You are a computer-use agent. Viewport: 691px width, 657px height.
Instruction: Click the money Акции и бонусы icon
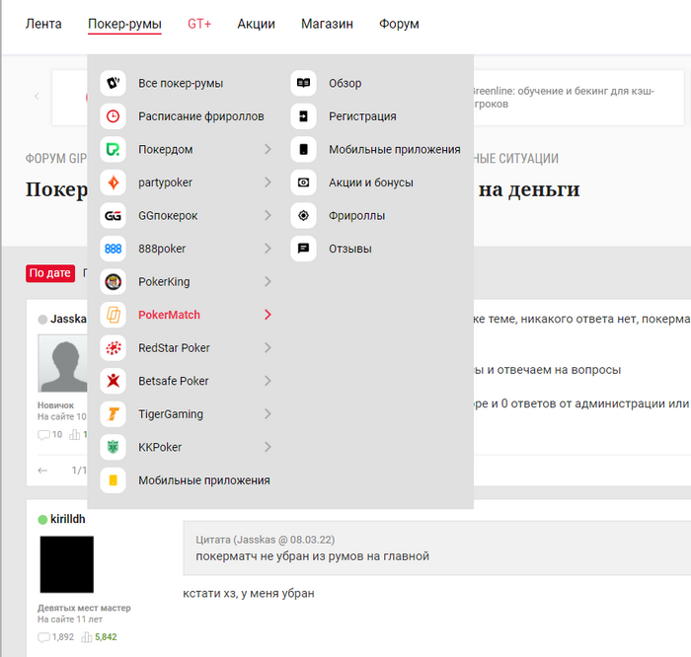[x=304, y=182]
